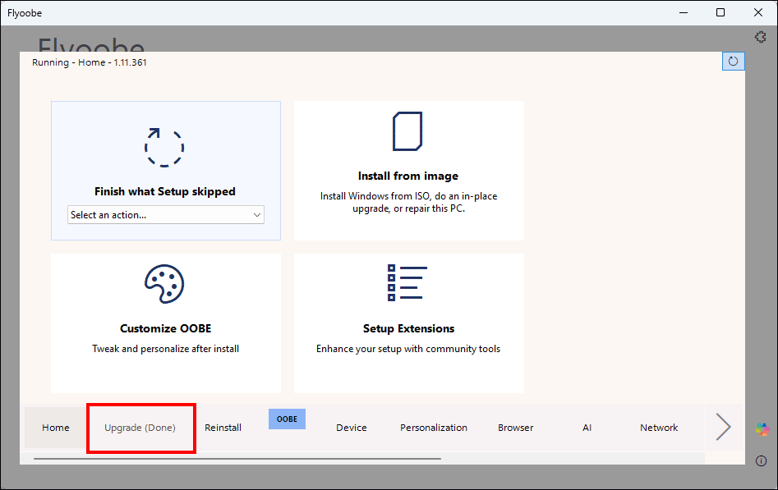Screen dimensions: 778x490
Task: Open the puzzle-piece extensions icon
Action: [760, 37]
